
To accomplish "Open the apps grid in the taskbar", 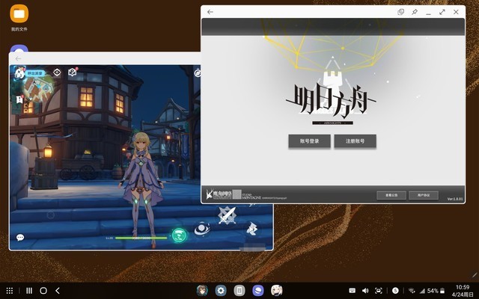I will click(x=10, y=291).
